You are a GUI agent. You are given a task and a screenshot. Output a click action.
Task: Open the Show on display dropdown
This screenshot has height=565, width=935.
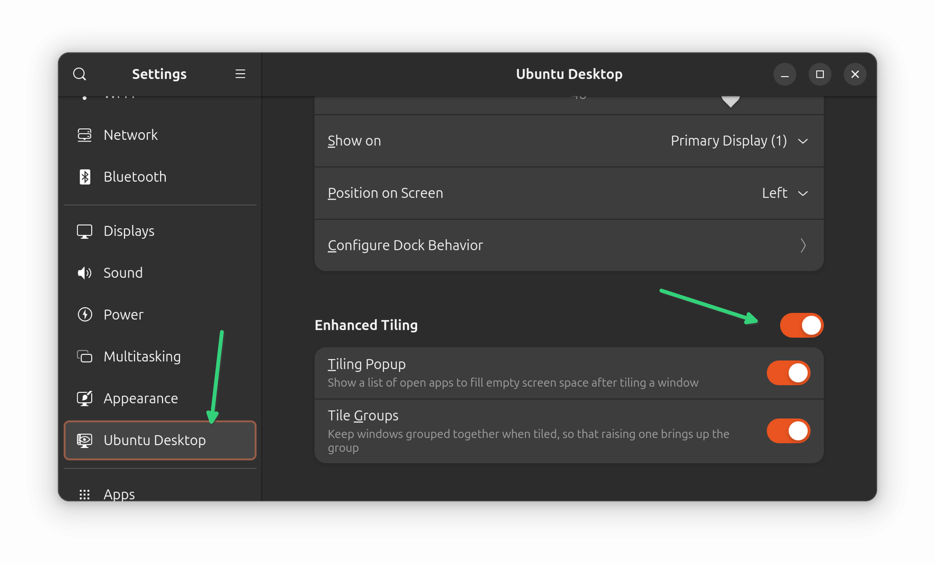(739, 141)
